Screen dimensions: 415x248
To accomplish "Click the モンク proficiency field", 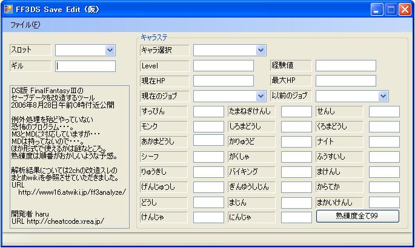I will tap(208, 127).
